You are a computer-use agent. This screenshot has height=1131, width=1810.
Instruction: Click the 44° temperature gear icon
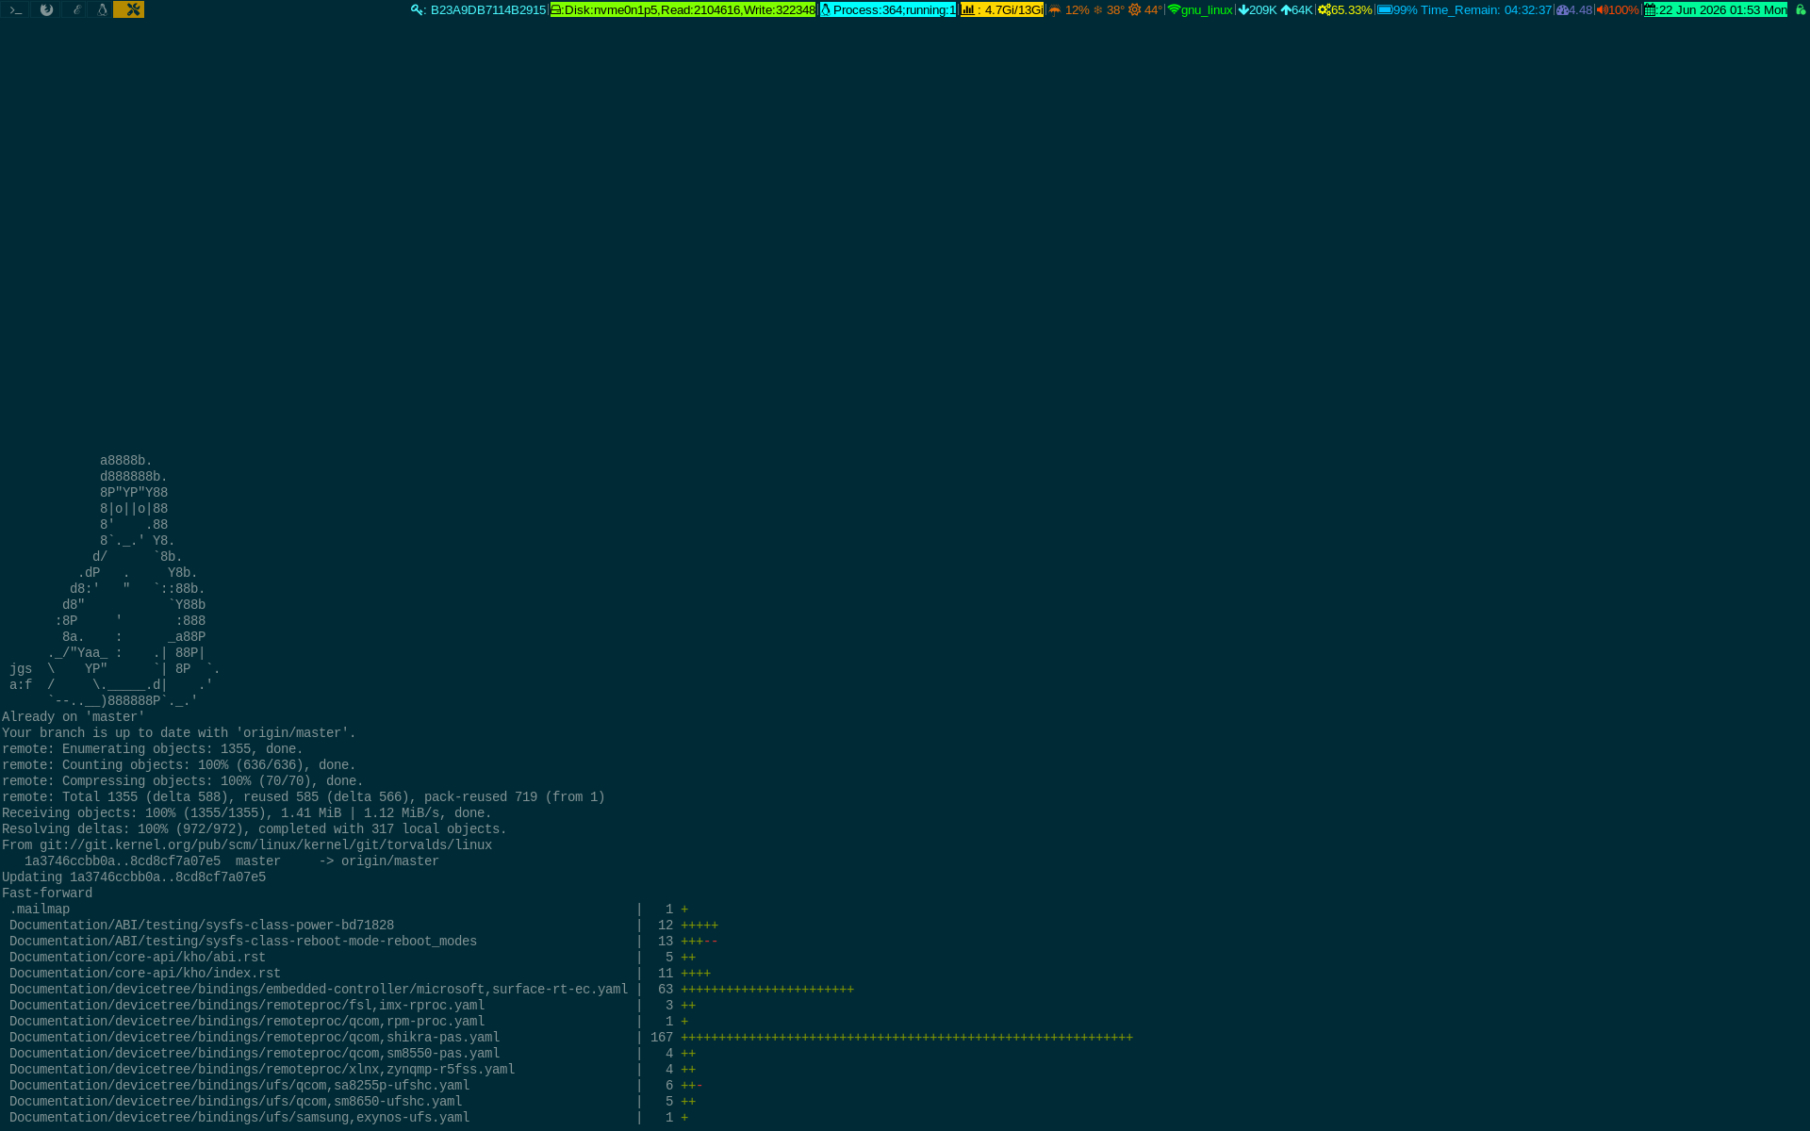(1134, 10)
